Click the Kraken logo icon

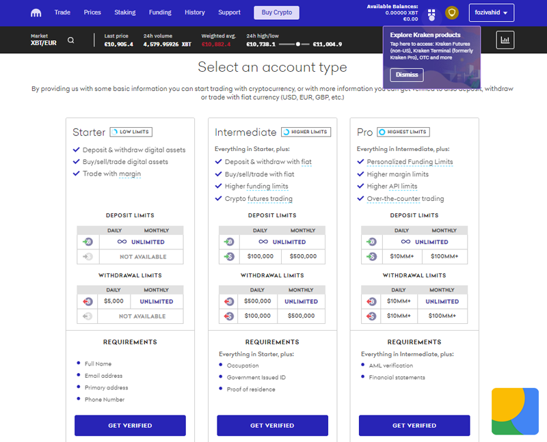click(x=36, y=13)
